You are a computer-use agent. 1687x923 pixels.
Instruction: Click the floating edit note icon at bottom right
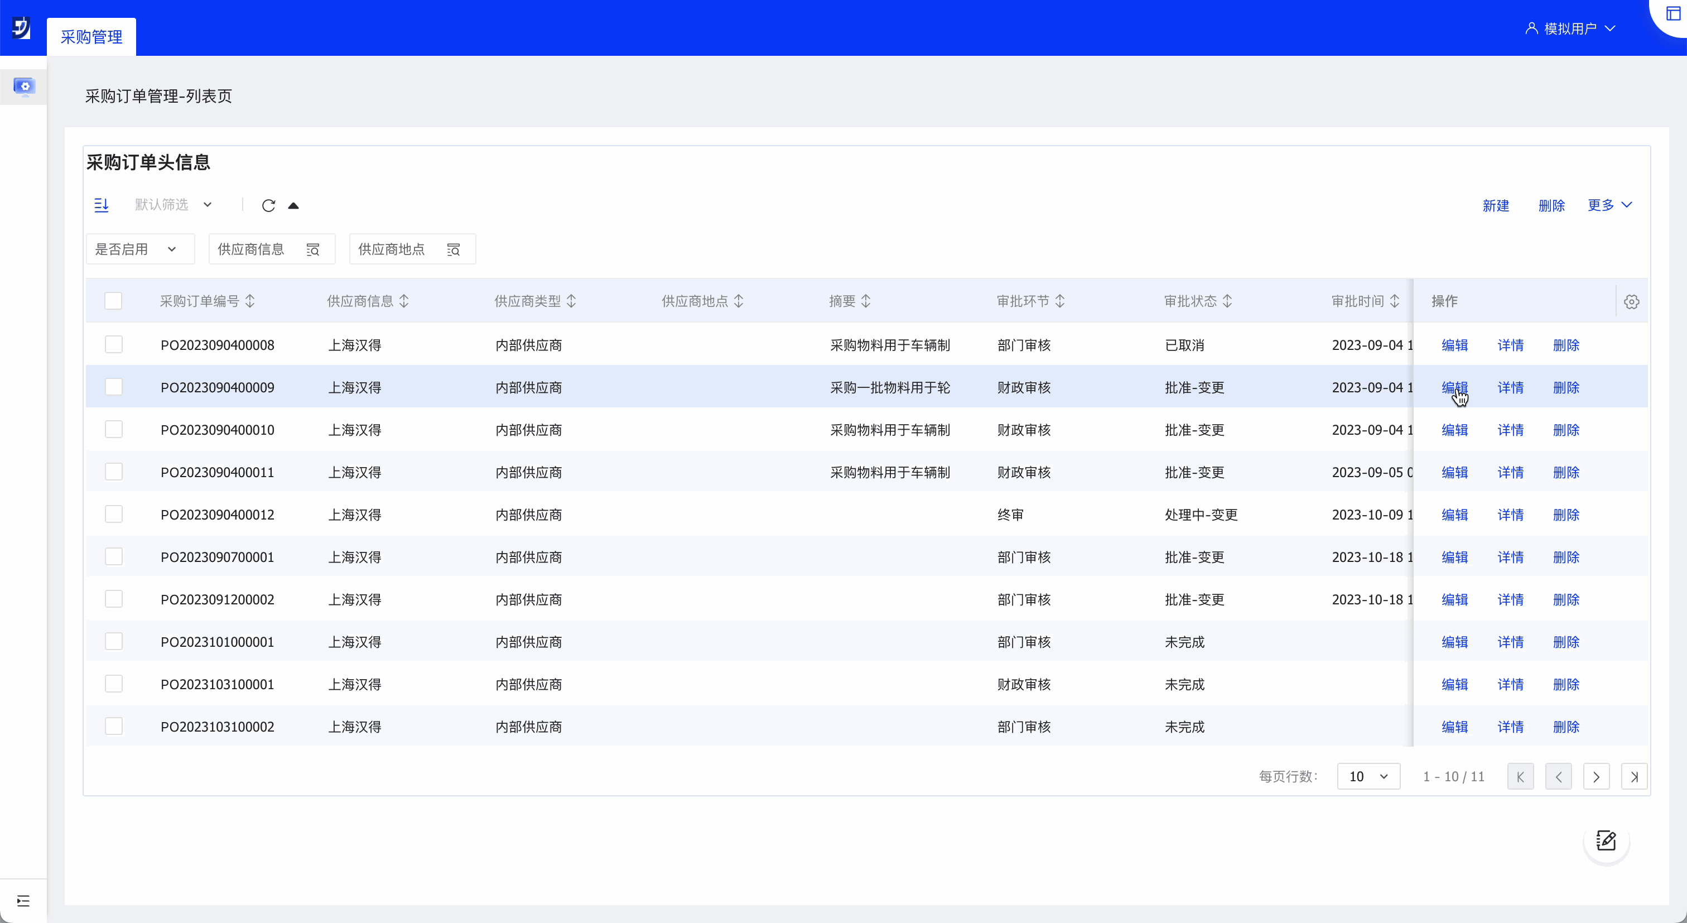point(1606,840)
